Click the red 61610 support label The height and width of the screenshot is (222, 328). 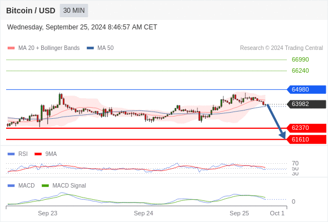306,139
